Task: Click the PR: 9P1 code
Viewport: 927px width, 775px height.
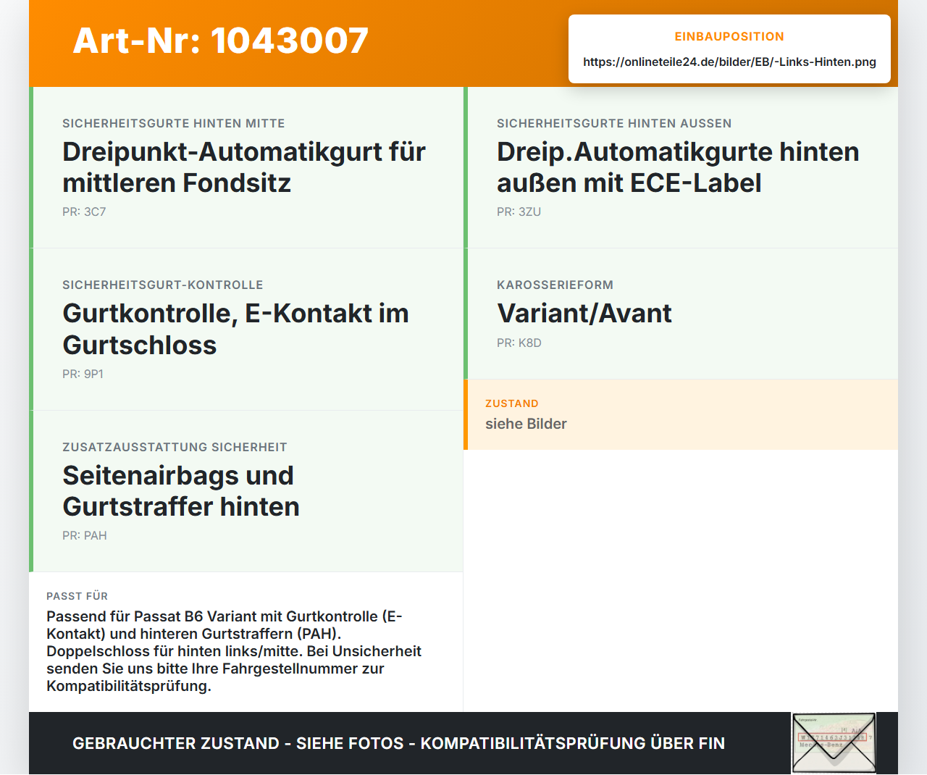Action: 83,374
